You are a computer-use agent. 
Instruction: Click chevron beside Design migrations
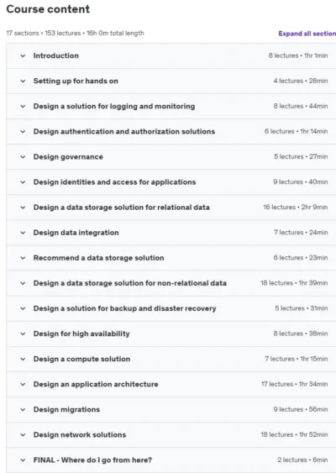(x=23, y=410)
